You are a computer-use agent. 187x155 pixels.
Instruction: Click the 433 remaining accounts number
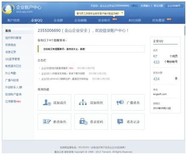[x=156, y=62]
